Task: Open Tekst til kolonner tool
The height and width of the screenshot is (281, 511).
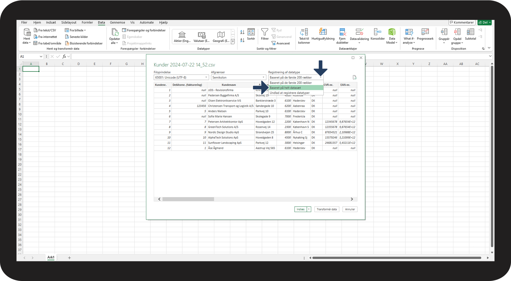Action: point(304,32)
